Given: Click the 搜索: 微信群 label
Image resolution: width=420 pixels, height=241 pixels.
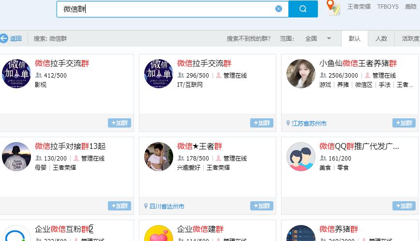Looking at the screenshot, I should pos(50,39).
